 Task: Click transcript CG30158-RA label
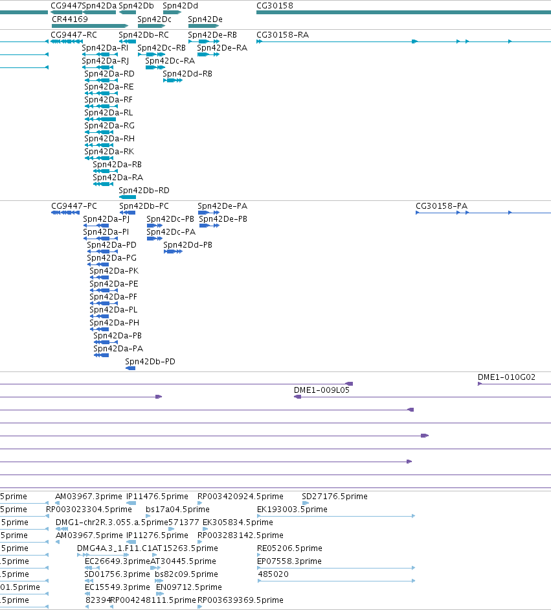pyautogui.click(x=282, y=34)
